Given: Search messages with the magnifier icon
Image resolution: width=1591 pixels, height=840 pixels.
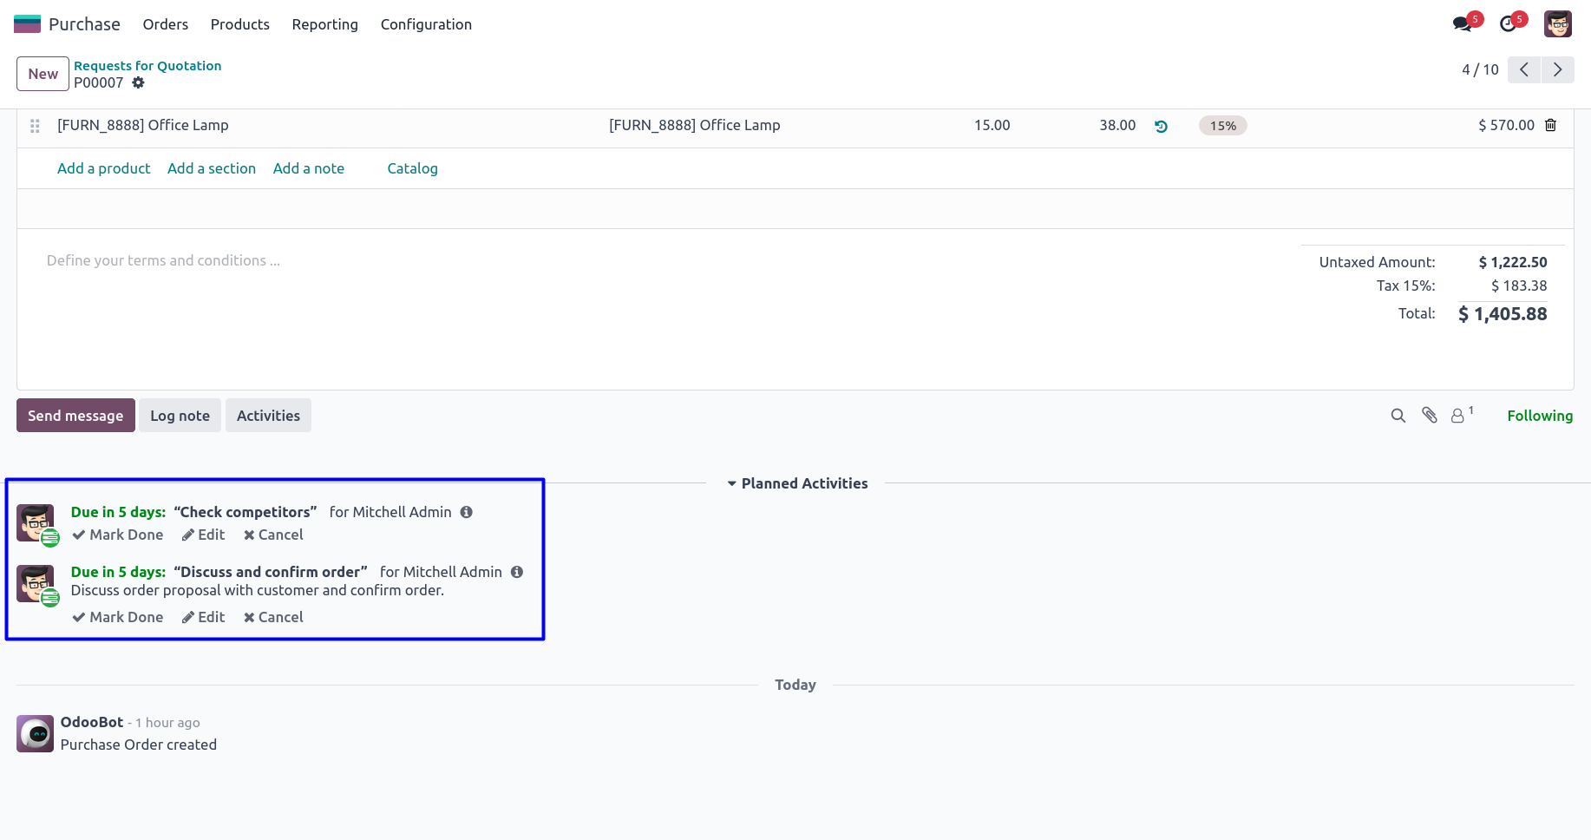Looking at the screenshot, I should (1398, 416).
